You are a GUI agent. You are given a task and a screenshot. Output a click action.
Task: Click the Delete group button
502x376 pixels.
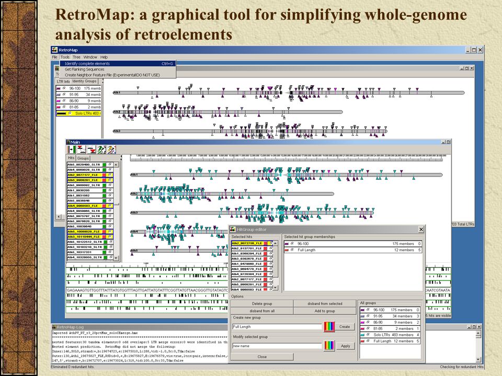point(262,304)
